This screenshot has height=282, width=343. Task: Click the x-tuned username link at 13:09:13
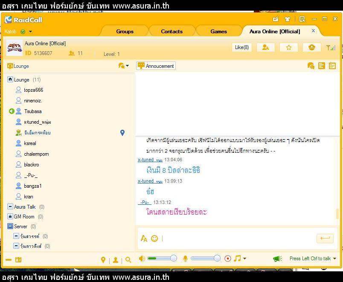click(150, 181)
